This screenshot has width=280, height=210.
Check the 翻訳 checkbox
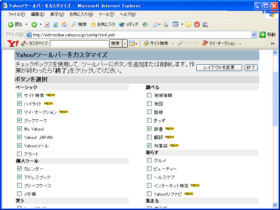tap(149, 137)
